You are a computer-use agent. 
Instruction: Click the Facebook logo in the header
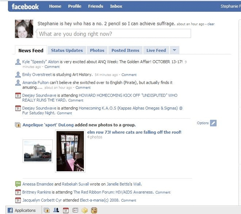coord(25,6)
